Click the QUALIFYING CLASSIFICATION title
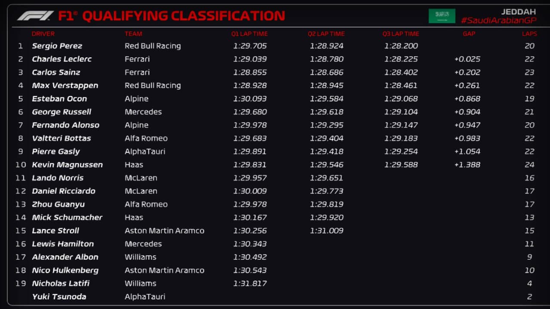 pos(183,16)
